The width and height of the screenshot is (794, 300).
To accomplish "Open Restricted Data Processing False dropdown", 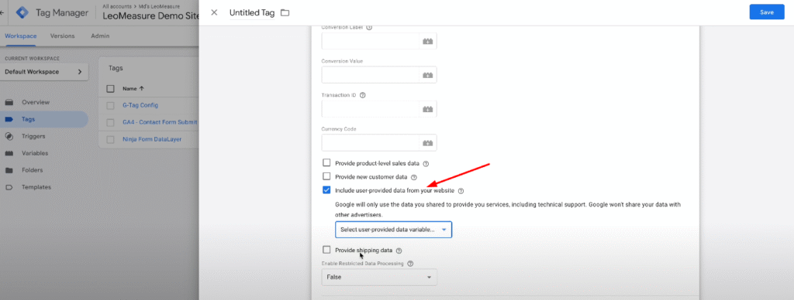I will click(x=379, y=278).
